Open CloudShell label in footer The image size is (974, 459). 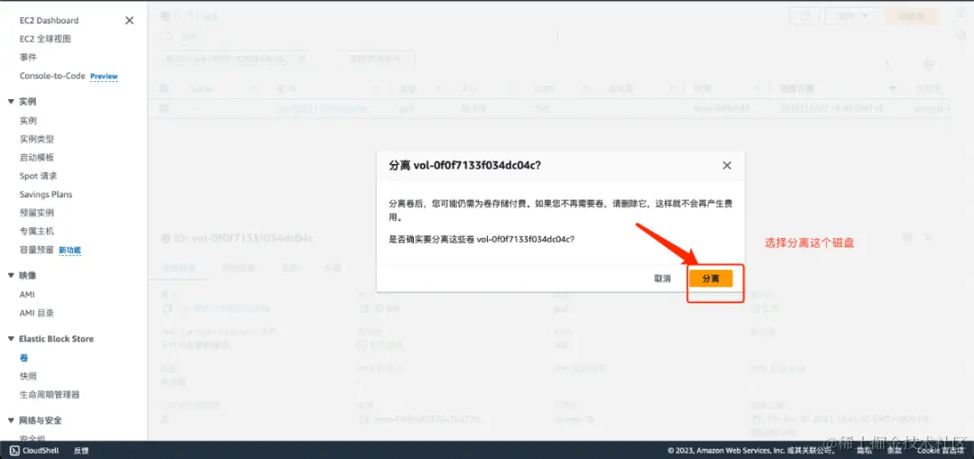41,450
